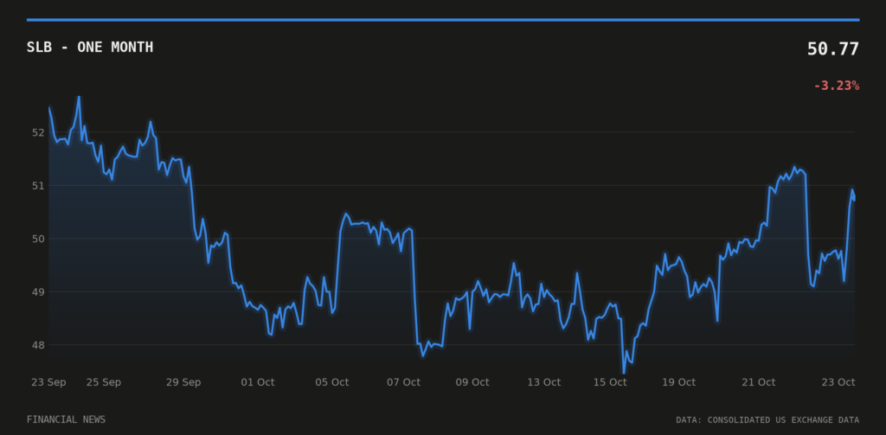Select the 07 Oct date label
This screenshot has width=886, height=435.
[403, 382]
